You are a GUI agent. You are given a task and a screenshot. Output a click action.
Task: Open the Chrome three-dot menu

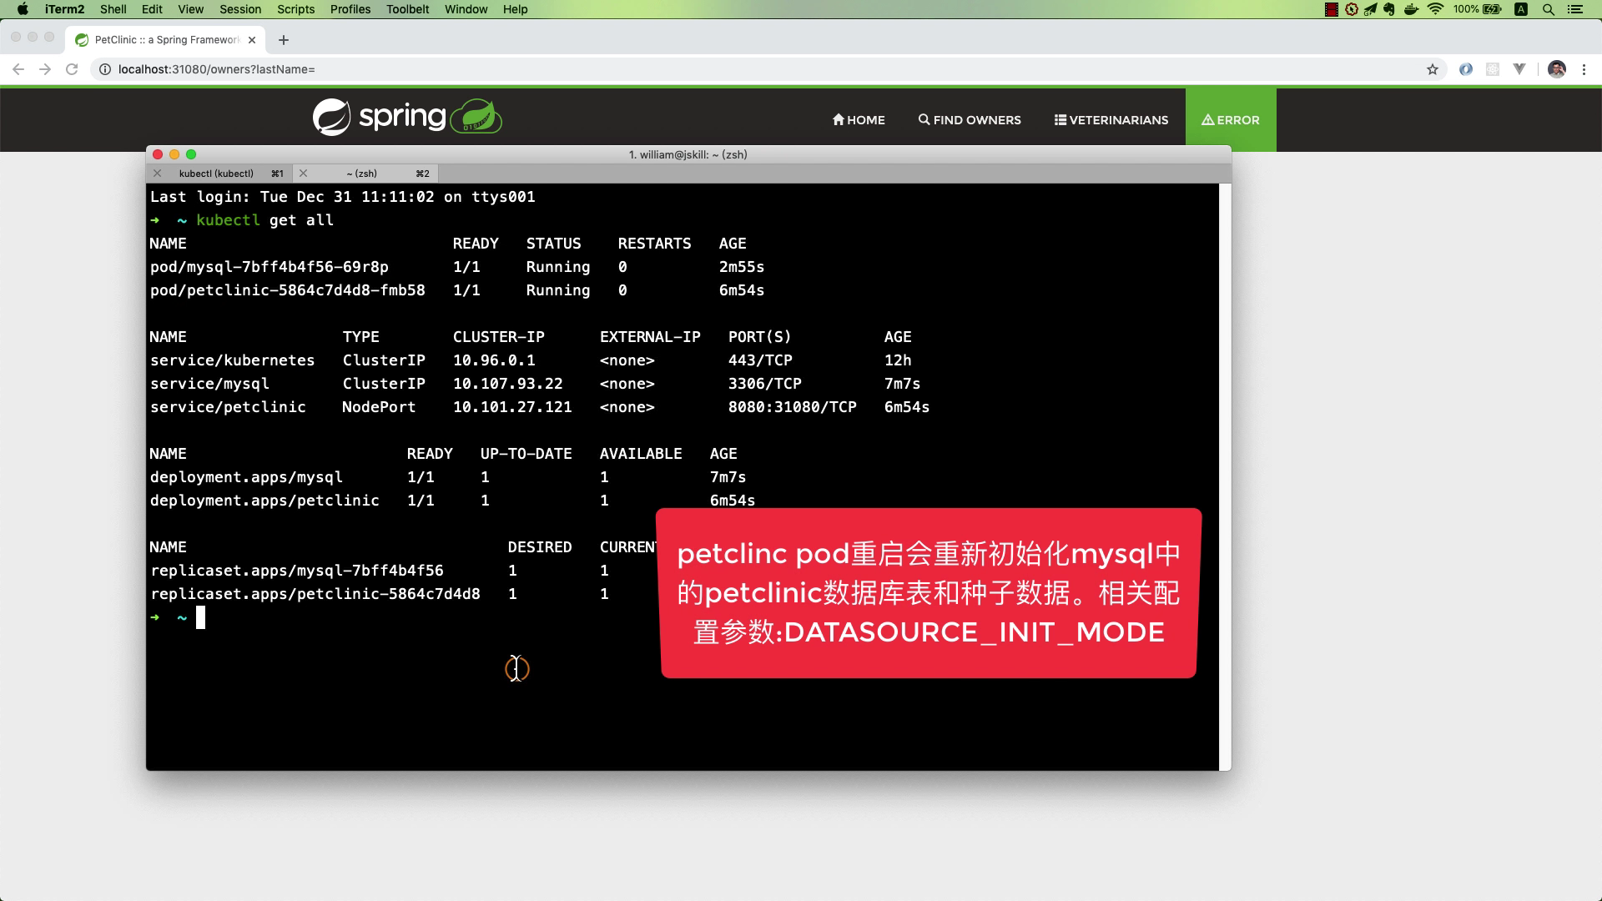coord(1584,69)
